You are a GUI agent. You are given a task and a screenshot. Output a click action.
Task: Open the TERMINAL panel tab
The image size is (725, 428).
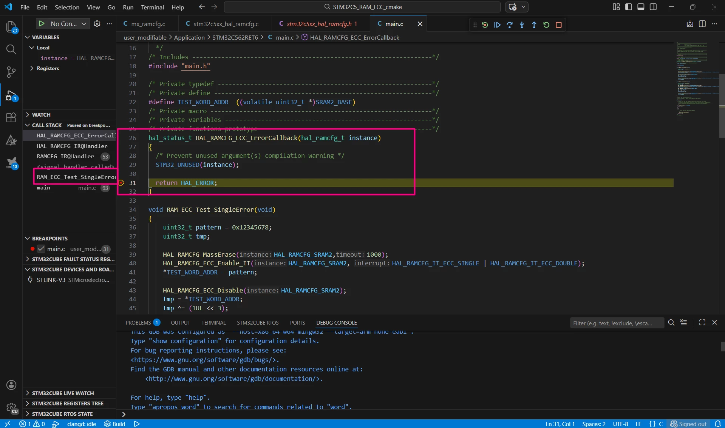pyautogui.click(x=213, y=323)
